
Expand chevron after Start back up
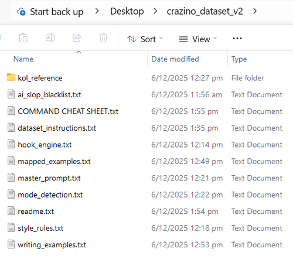coord(97,11)
